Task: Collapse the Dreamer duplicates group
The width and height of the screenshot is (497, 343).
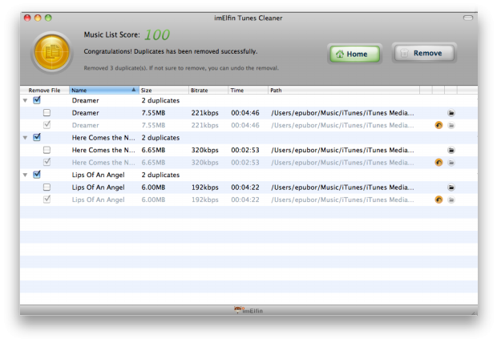Action: coord(26,100)
